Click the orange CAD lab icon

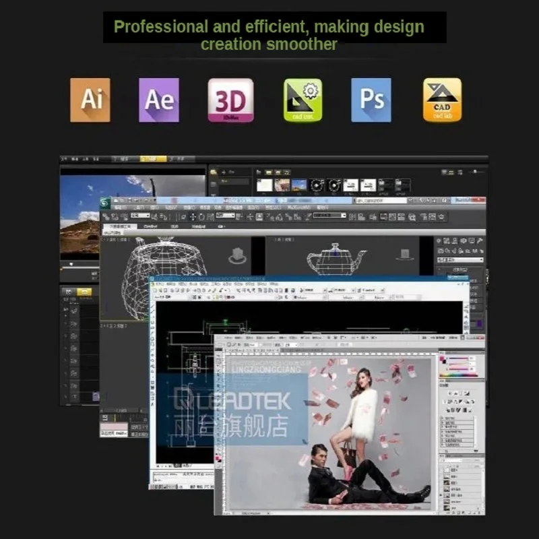442,100
